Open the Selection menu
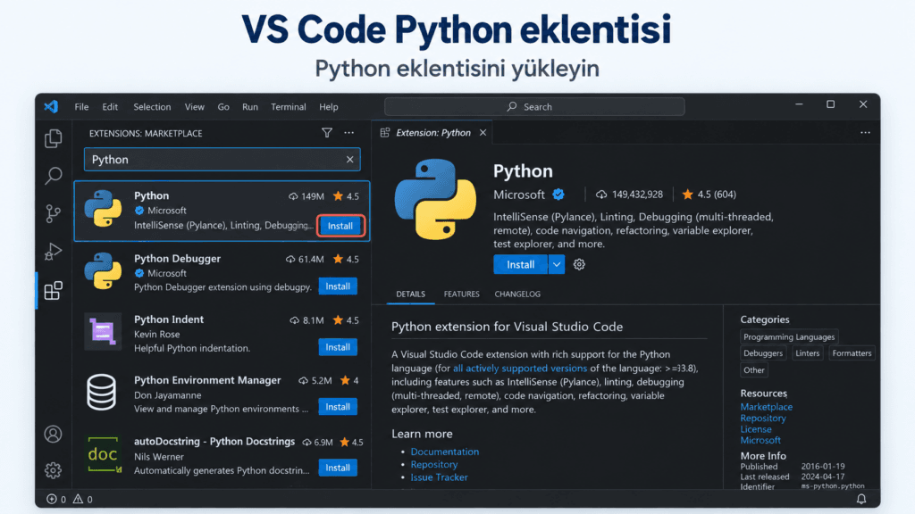 [152, 107]
